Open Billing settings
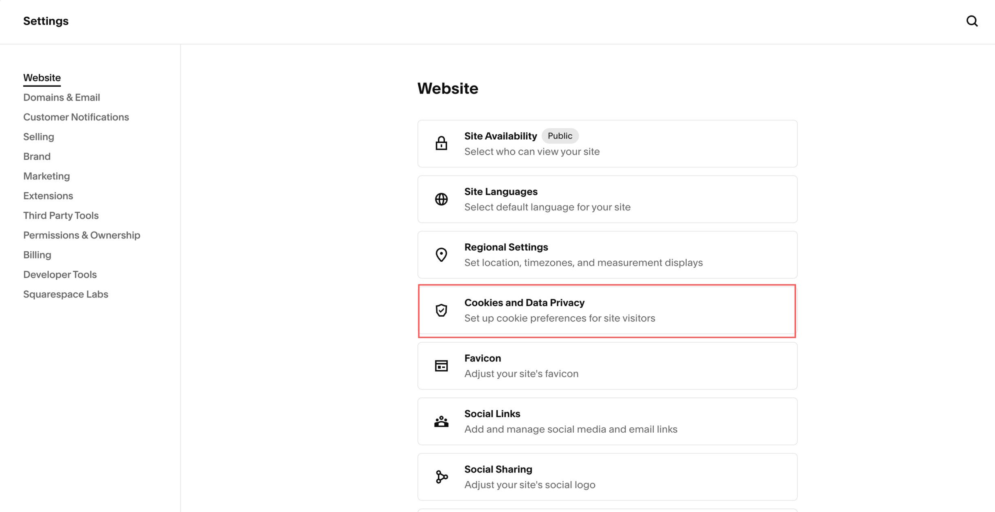The image size is (995, 512). [37, 255]
